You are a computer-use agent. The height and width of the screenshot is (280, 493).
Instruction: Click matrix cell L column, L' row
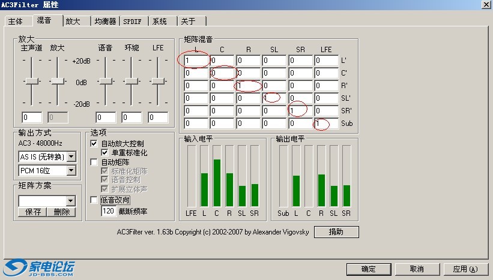coord(196,61)
